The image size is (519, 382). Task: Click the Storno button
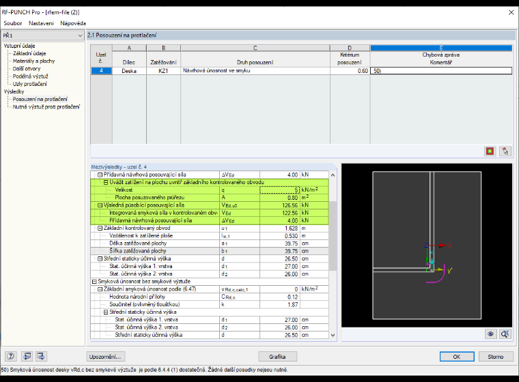(496, 357)
